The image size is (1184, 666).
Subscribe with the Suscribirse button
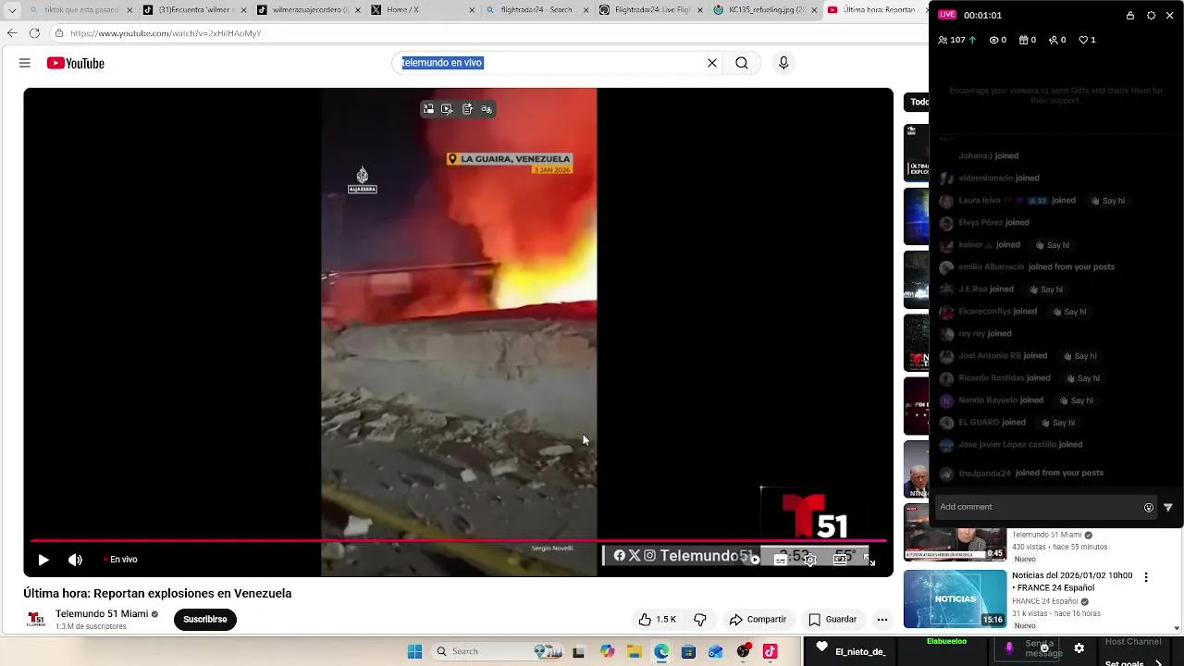point(205,620)
